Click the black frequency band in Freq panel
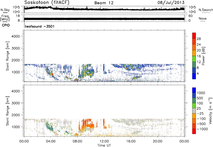This screenshot has width=213, height=147. click(x=104, y=19)
